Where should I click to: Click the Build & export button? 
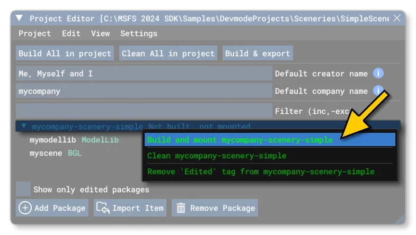point(258,53)
